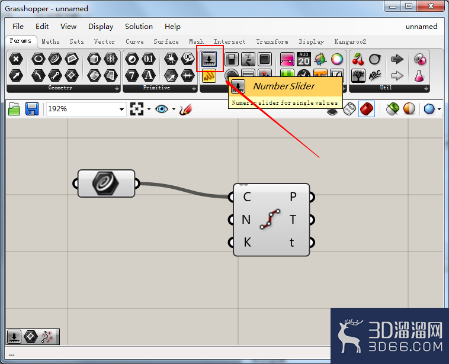Select the Curve parameter spiral icon
The image size is (449, 364).
pos(55,59)
